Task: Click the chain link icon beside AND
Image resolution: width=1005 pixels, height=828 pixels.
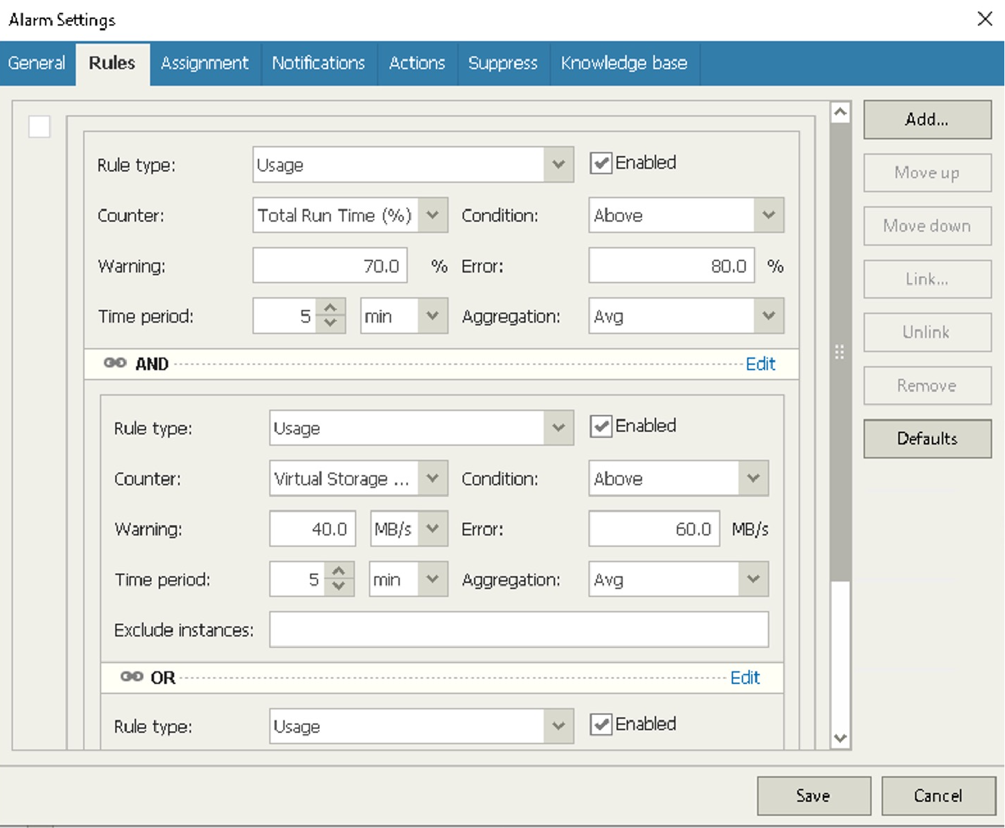Action: point(114,363)
